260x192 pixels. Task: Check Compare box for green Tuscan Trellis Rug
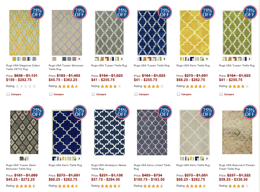(x=221, y=94)
